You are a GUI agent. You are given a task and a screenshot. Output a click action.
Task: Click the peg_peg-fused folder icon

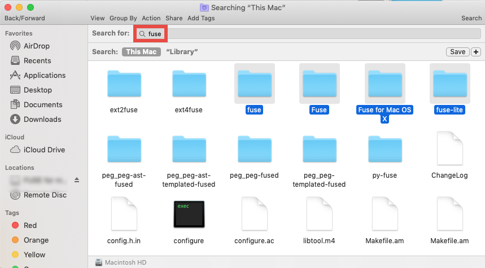[x=254, y=149]
